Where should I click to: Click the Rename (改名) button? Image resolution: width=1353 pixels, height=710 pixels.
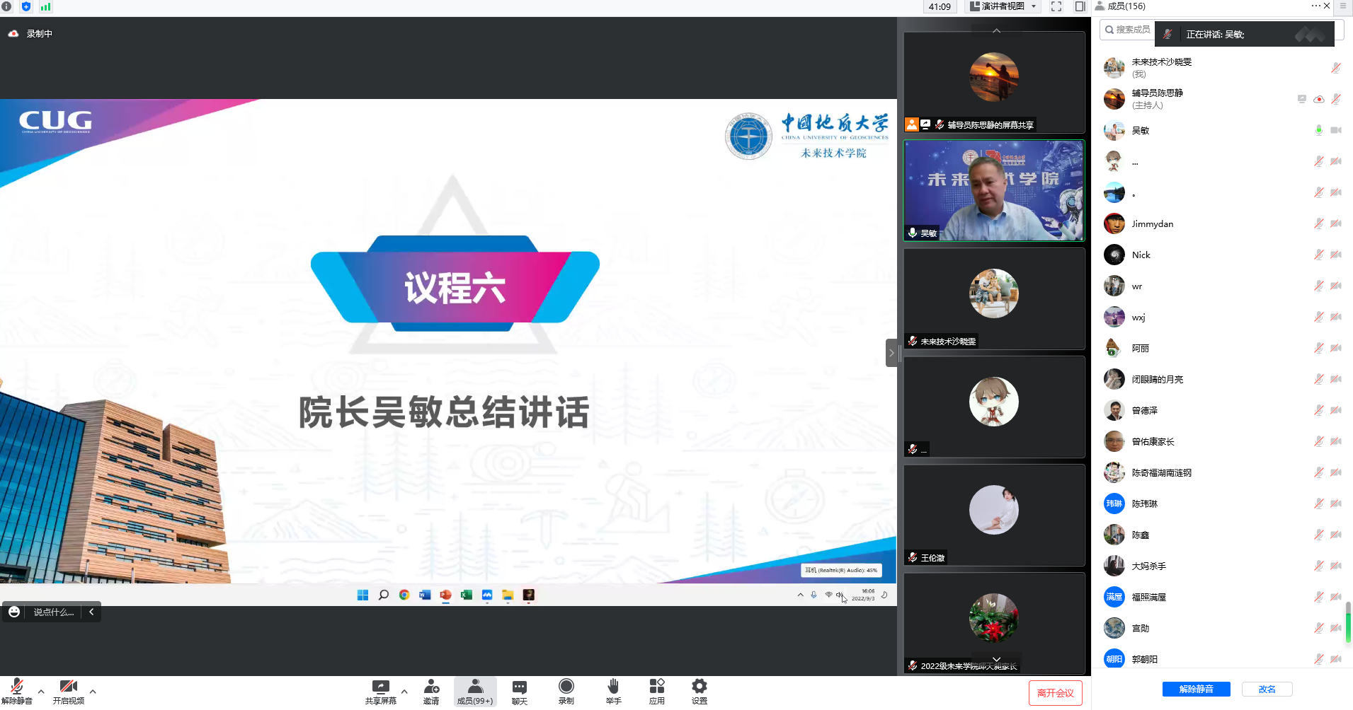point(1267,689)
